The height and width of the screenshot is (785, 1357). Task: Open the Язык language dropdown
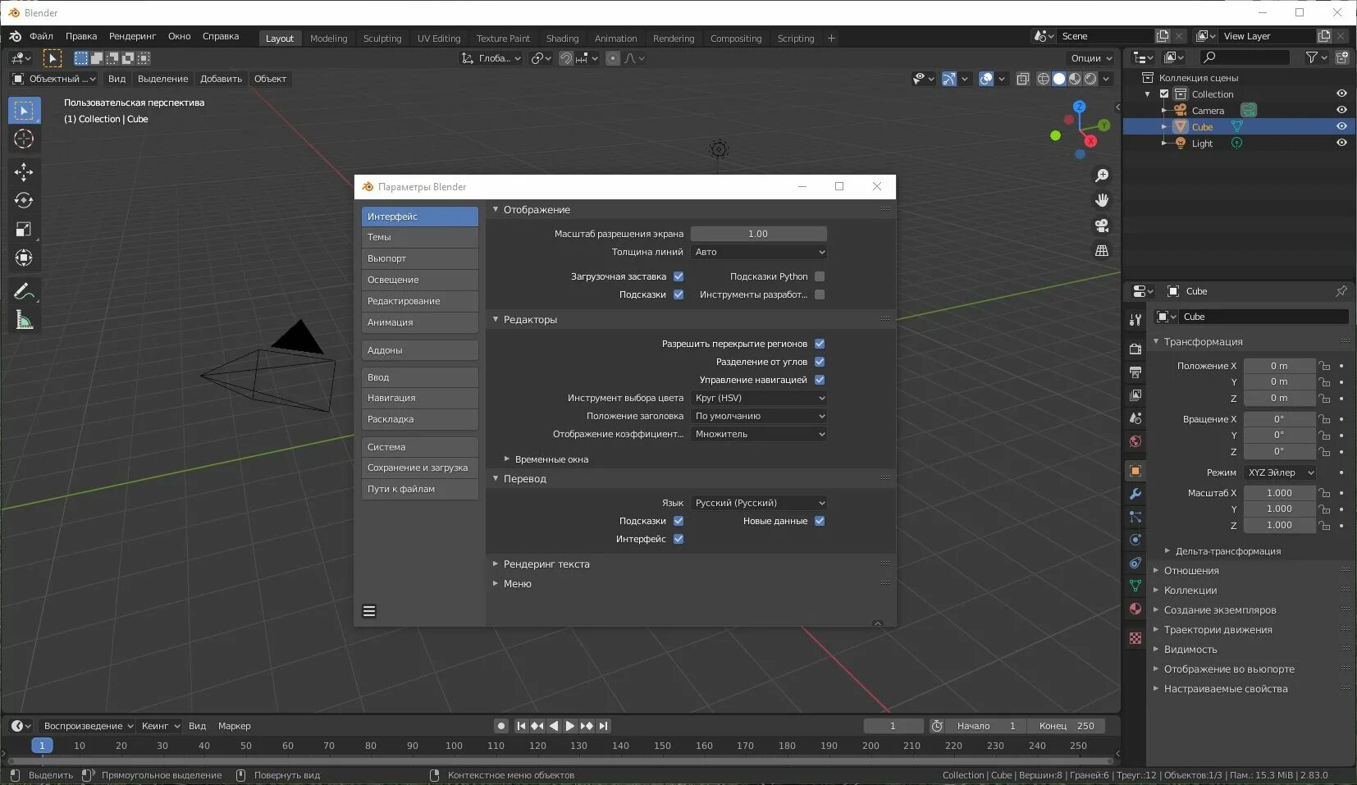[759, 503]
